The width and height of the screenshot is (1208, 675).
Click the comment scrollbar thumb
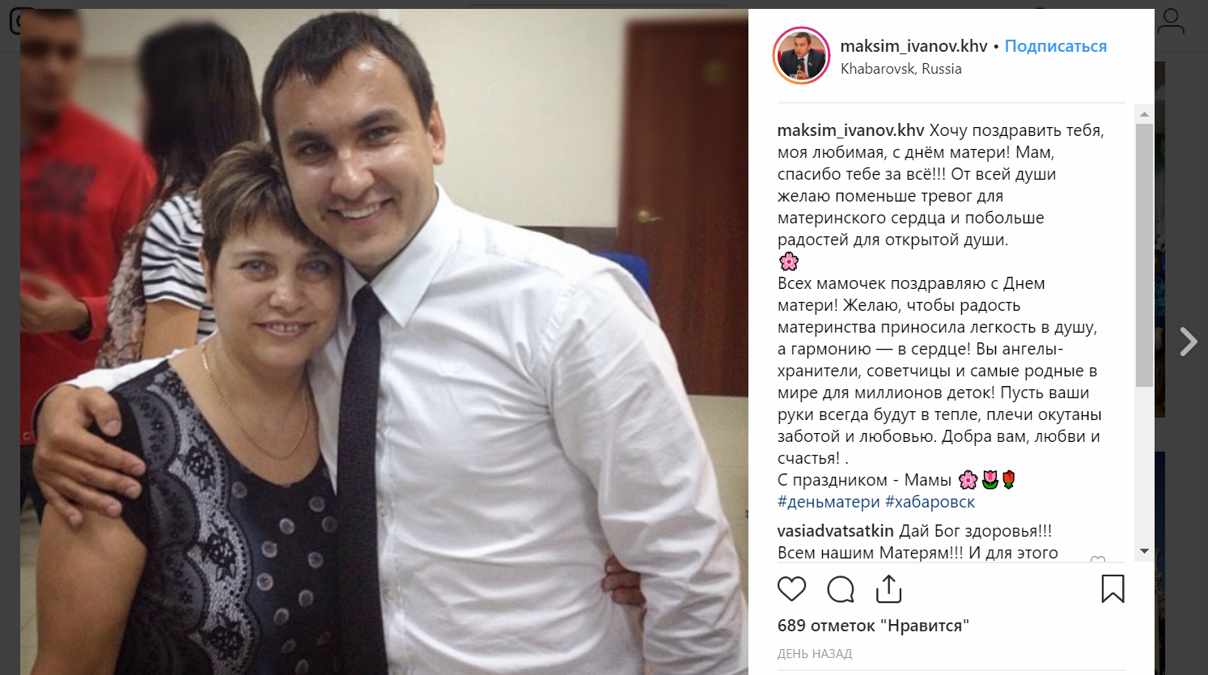[x=1144, y=255]
